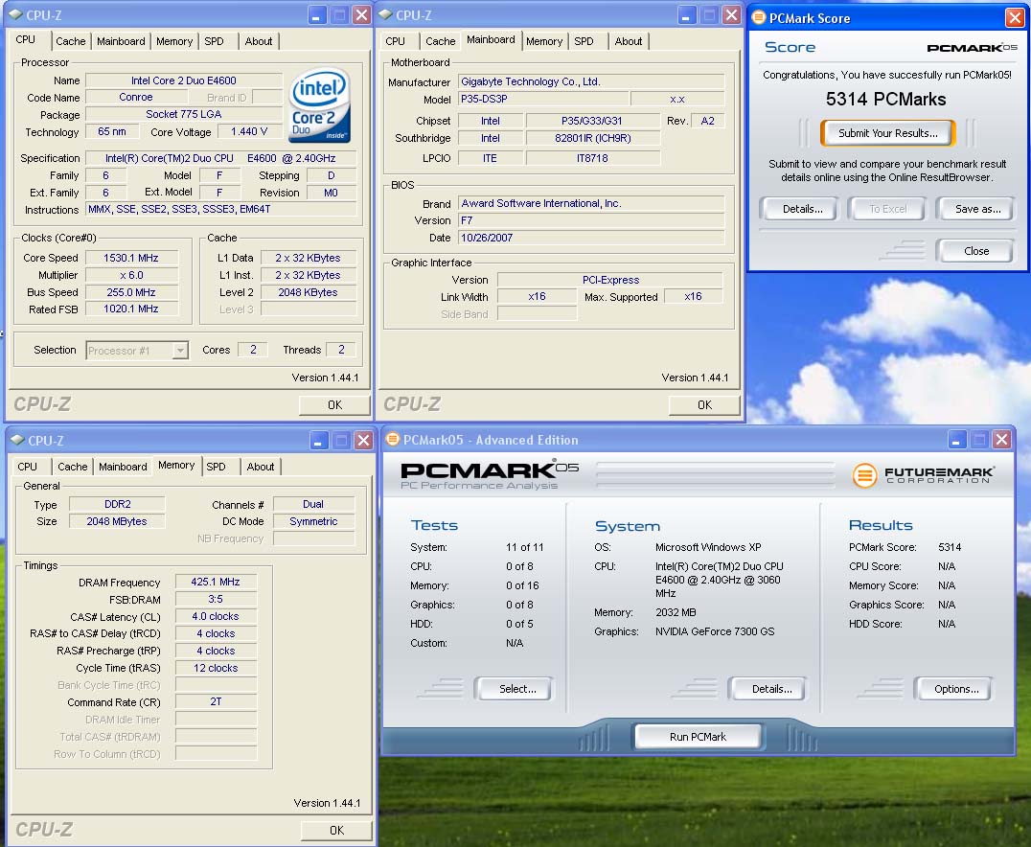1031x847 pixels.
Task: Click the PCMark Score window title icon
Action: (x=759, y=18)
